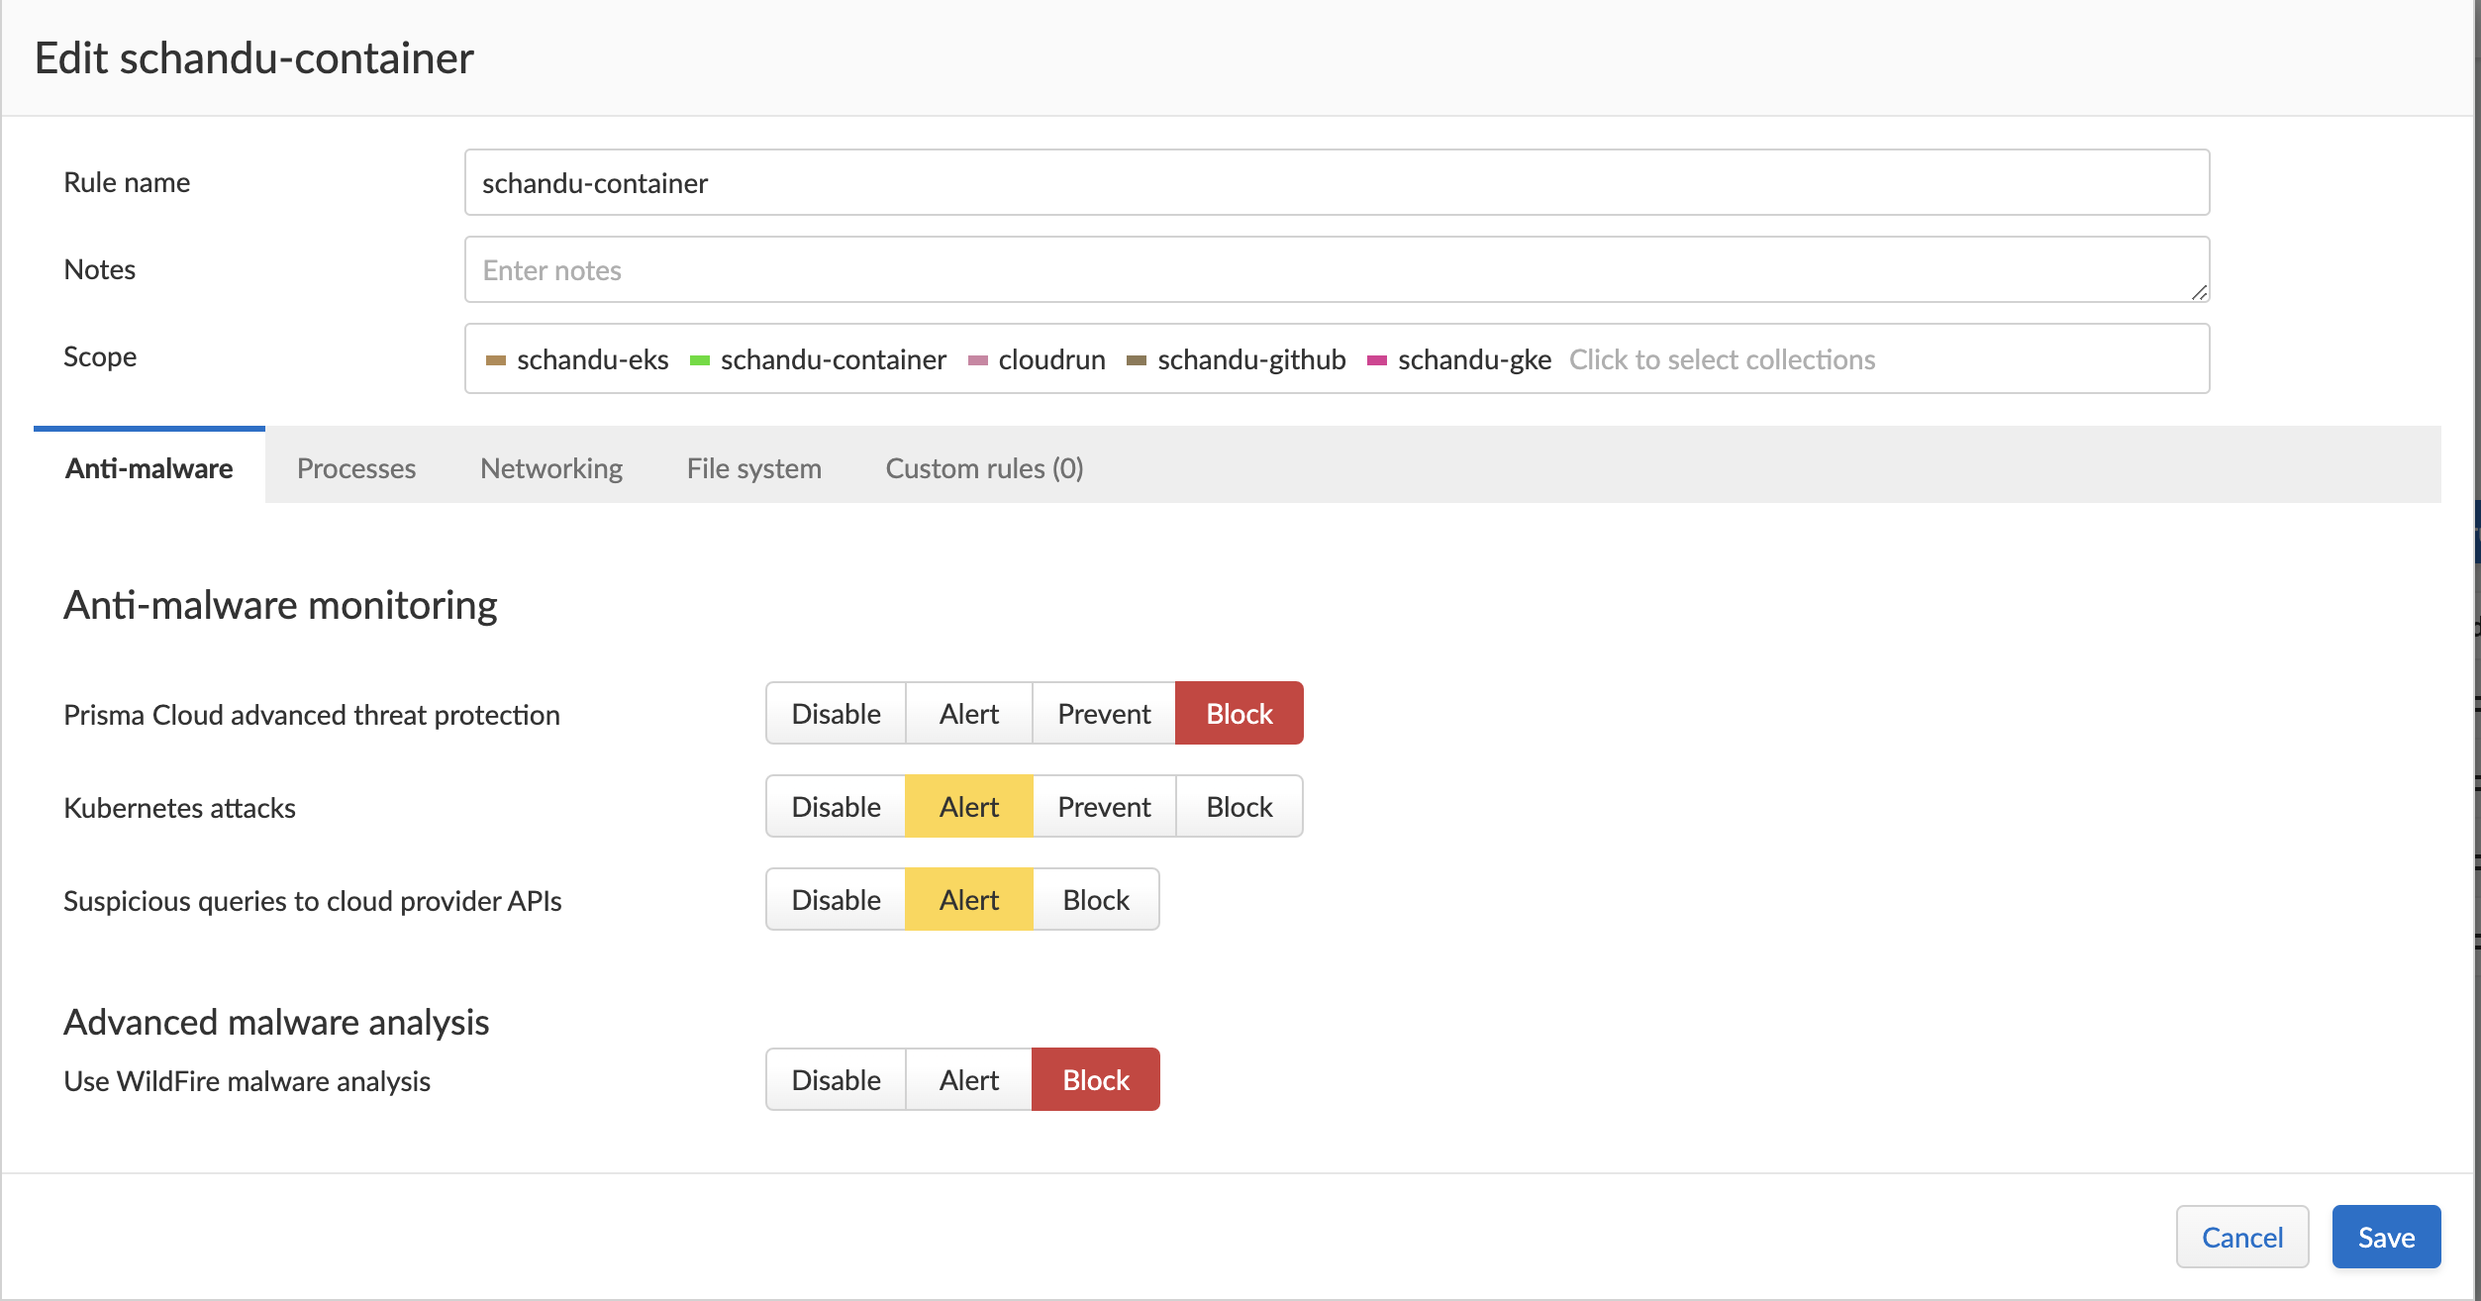This screenshot has width=2481, height=1301.
Task: Select Alert for Kubernetes attacks
Action: [968, 806]
